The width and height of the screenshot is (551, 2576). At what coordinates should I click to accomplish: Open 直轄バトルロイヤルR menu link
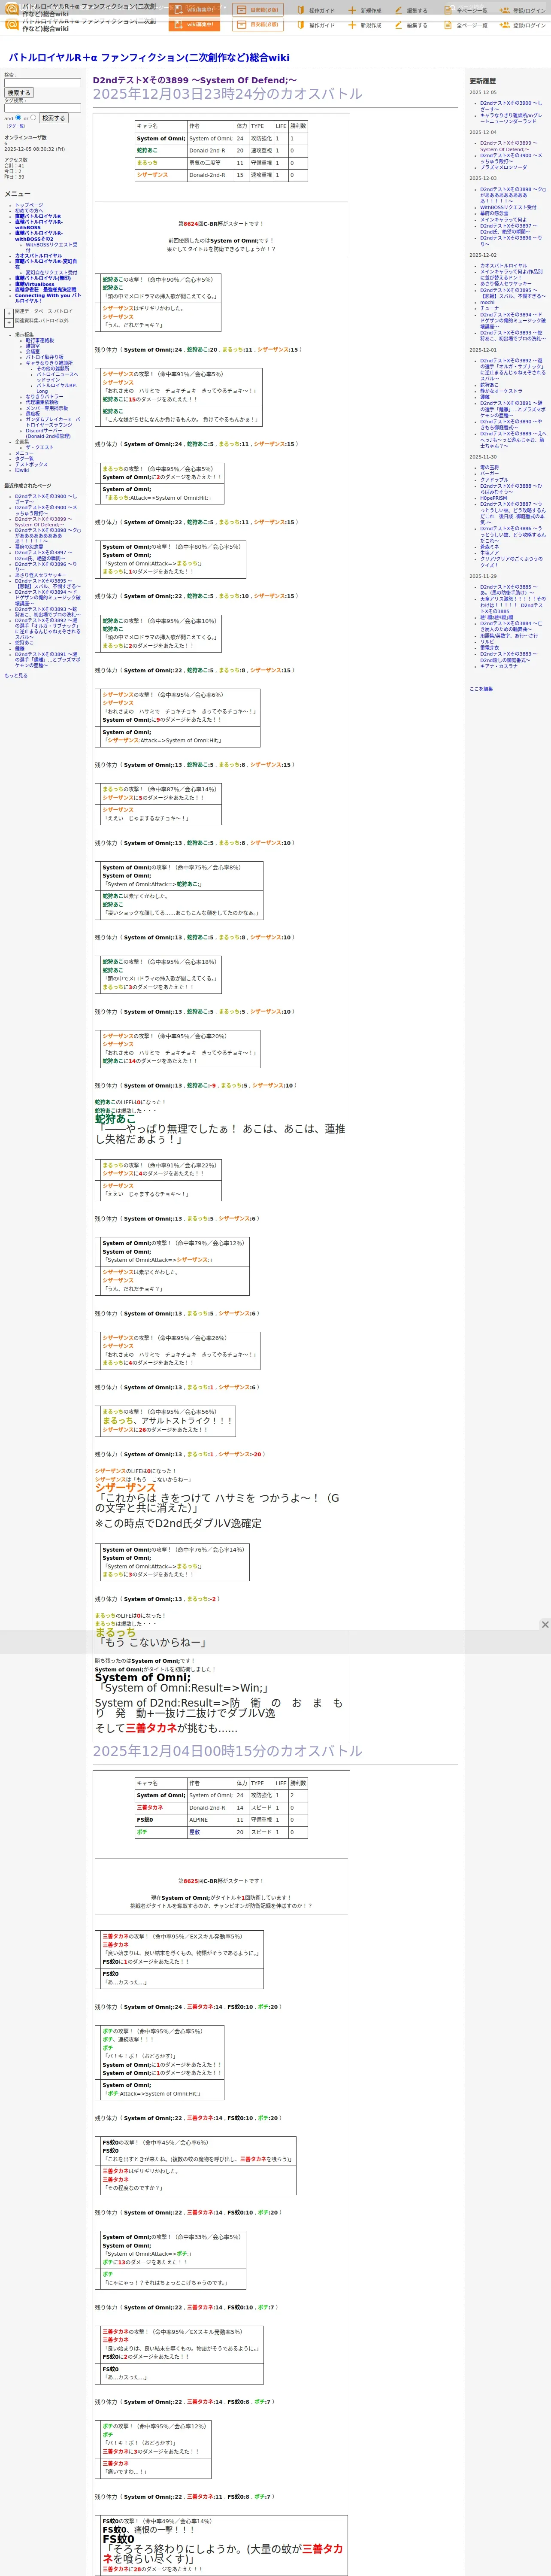(x=38, y=216)
